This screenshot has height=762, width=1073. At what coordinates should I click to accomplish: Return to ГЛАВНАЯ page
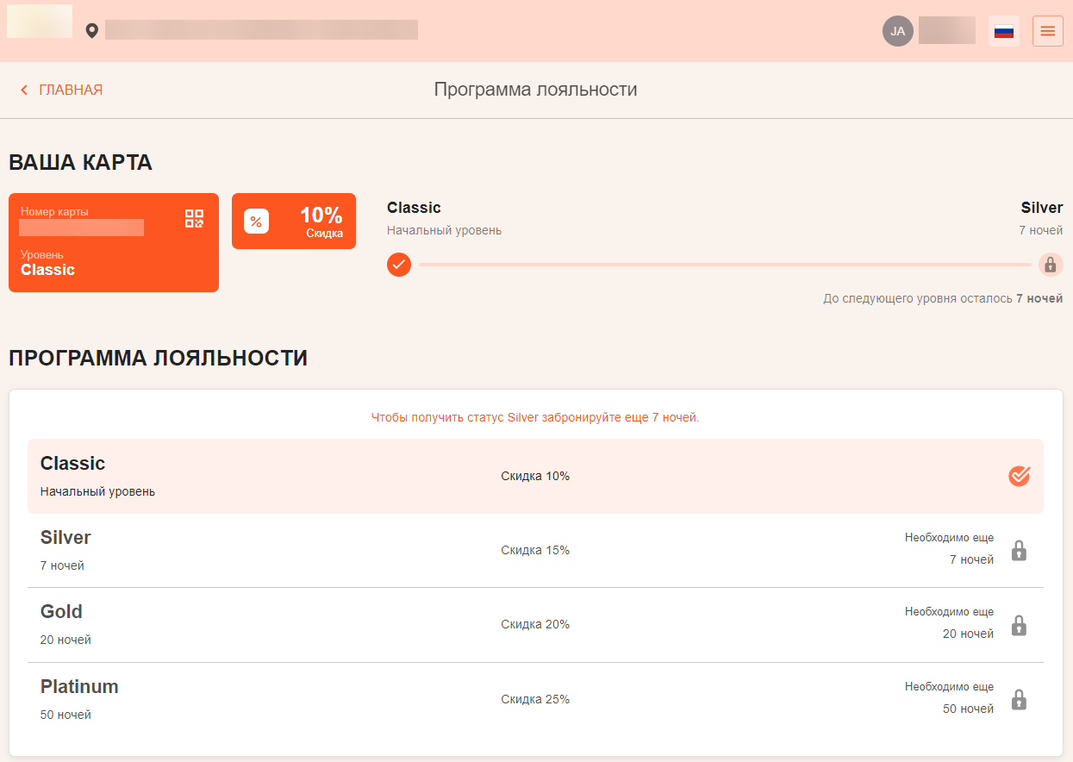(71, 90)
